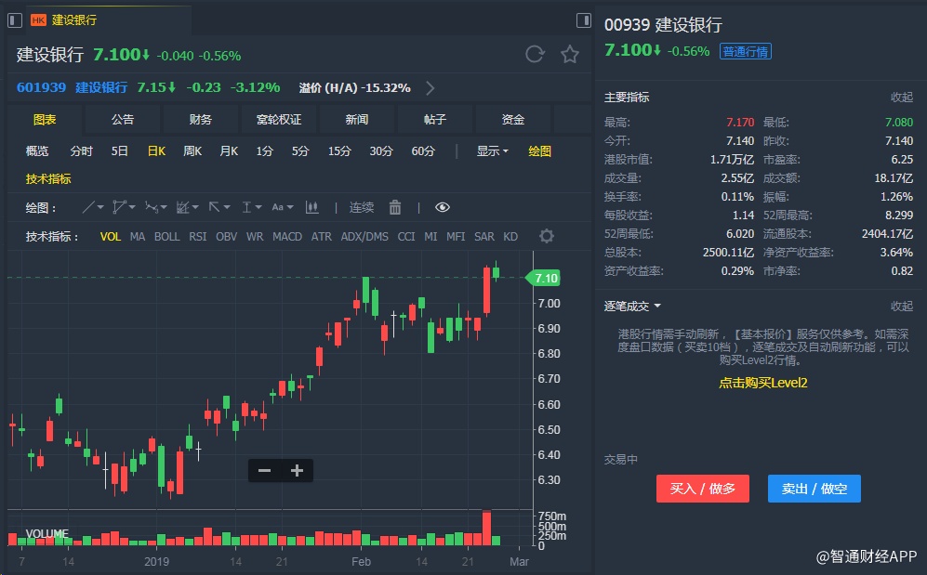Open the 显示 display dropdown
The image size is (927, 575).
pos(492,150)
